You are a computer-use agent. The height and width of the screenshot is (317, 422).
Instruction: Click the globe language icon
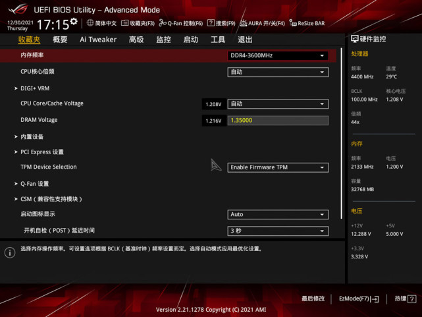tap(90, 23)
